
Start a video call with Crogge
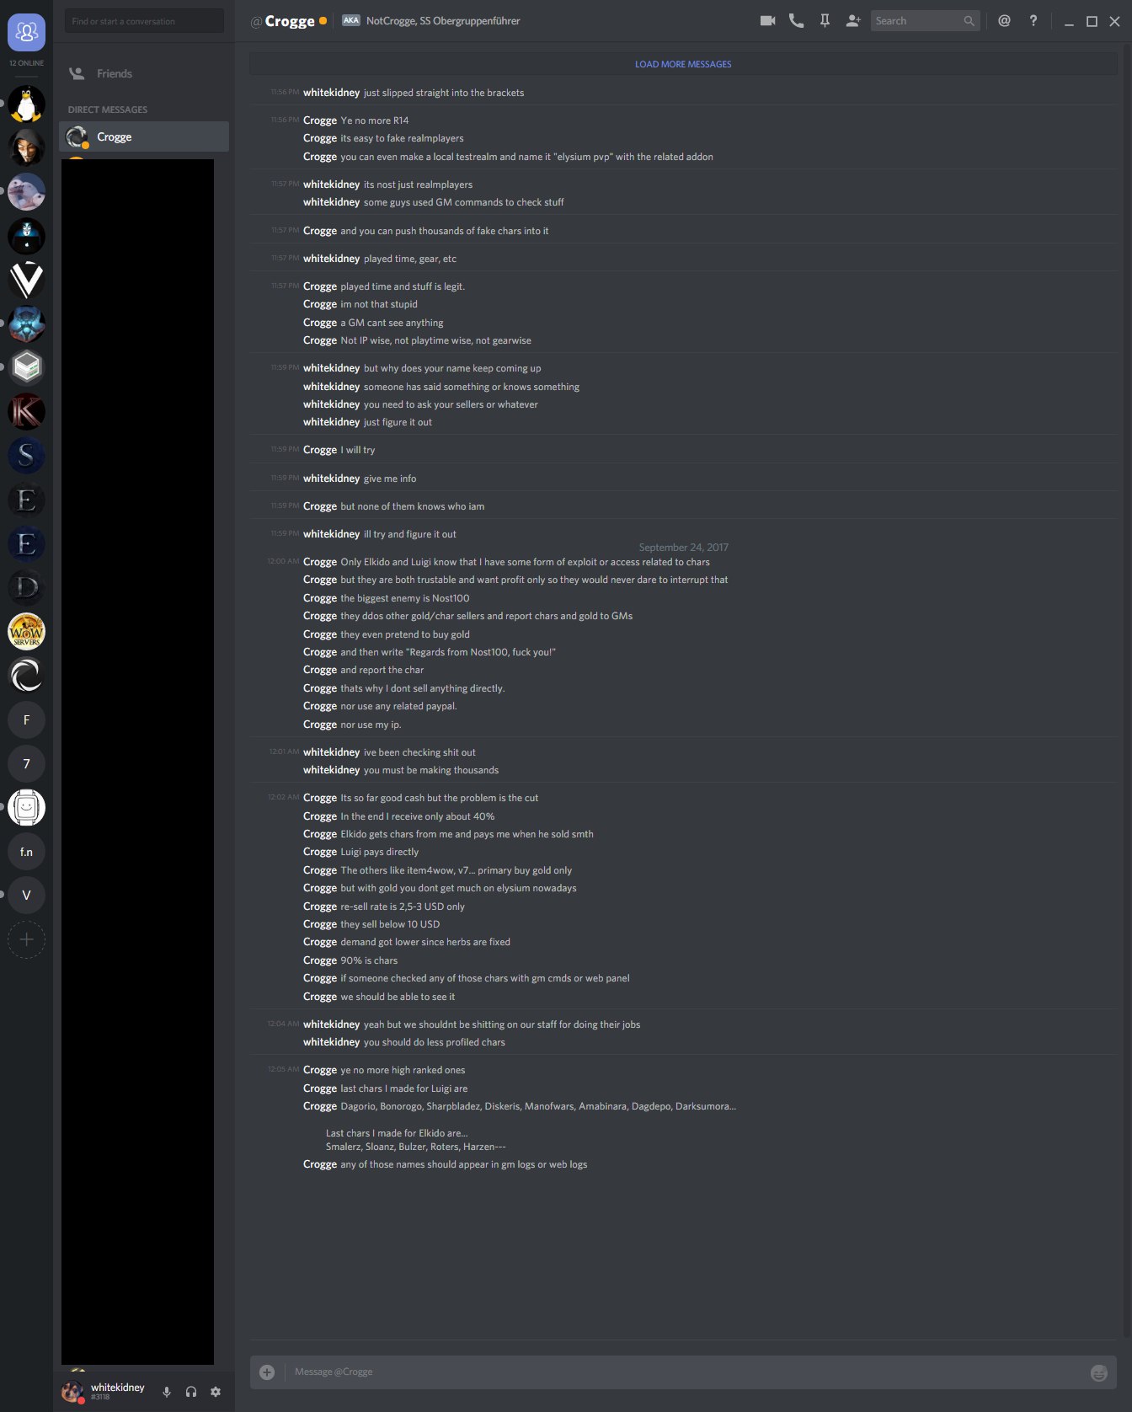click(x=767, y=21)
